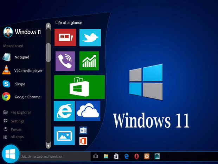
Task: Open File Explorer folder on taskbar
Action: coord(106,156)
